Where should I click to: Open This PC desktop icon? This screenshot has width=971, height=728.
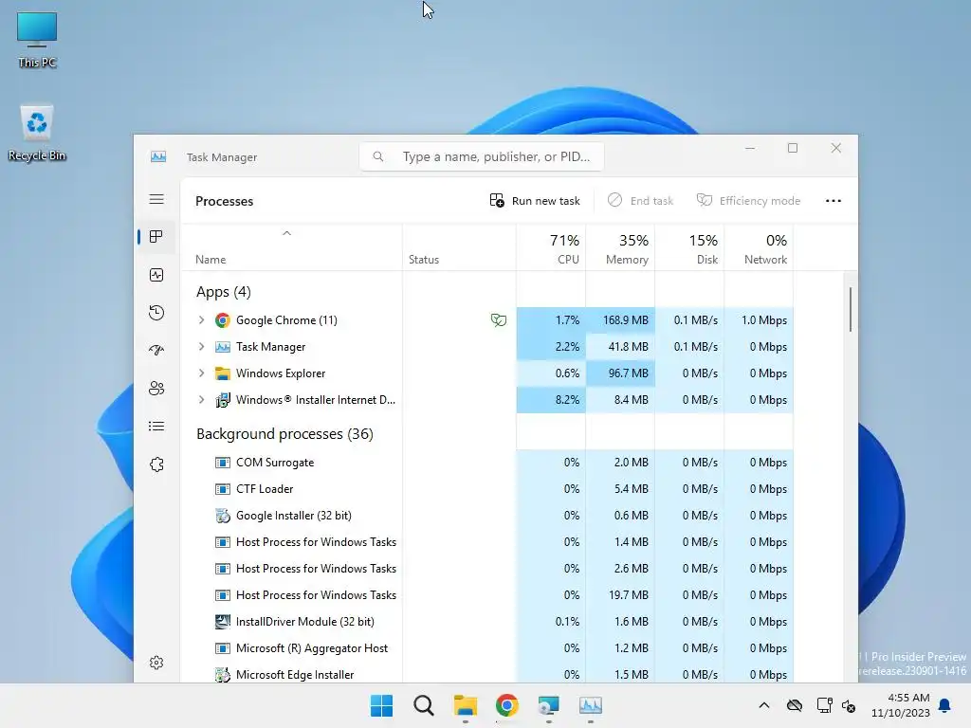[x=37, y=39]
